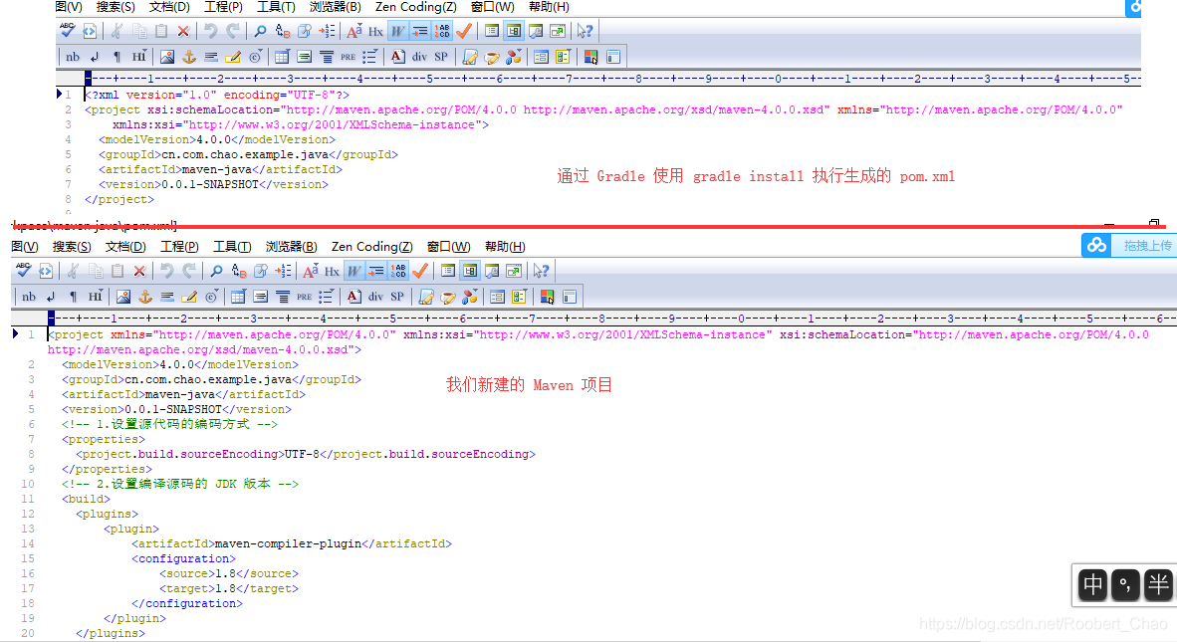Toggle auto indent in lower toolbar
This screenshot has width=1177, height=642.
coord(376,271)
